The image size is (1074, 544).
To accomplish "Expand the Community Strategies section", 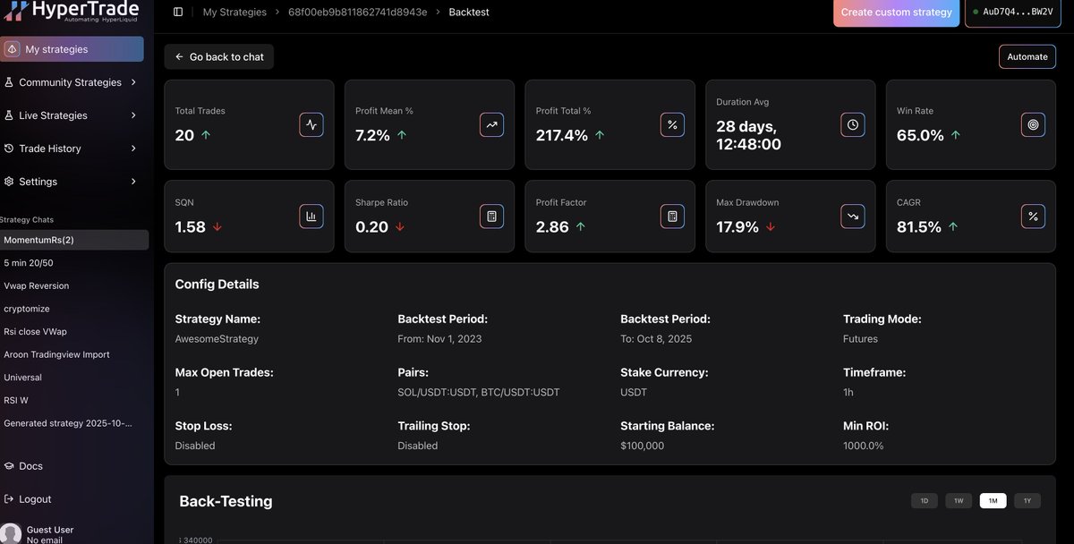I will 71,81.
